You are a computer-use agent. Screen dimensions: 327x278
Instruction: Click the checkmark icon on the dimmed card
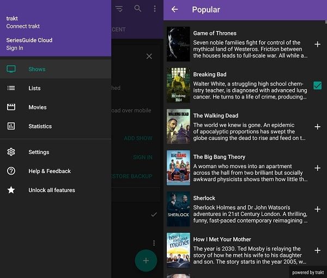click(154, 214)
